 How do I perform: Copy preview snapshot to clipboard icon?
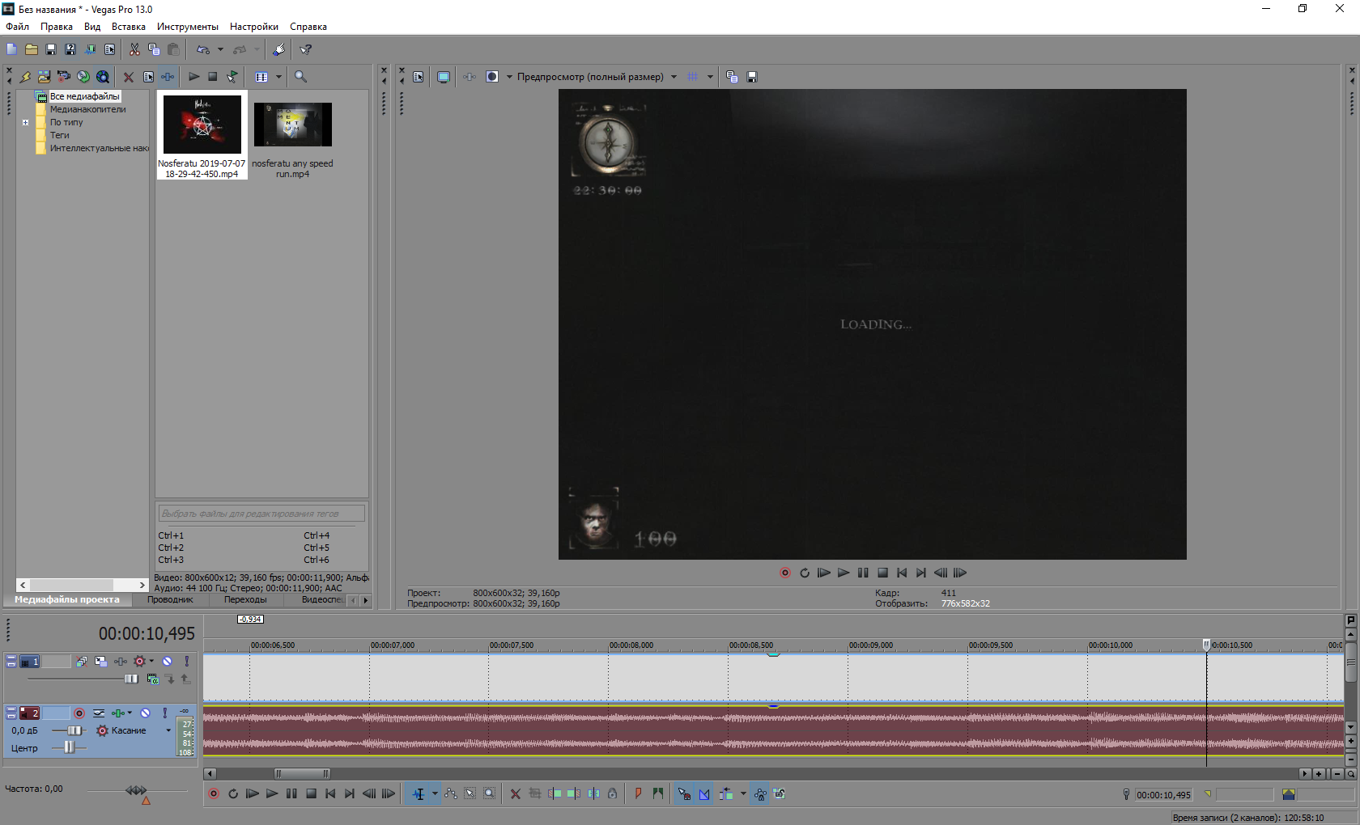(732, 77)
